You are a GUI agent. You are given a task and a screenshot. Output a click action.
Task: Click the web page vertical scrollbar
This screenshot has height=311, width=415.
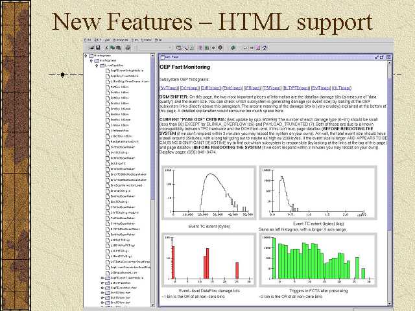(x=389, y=162)
